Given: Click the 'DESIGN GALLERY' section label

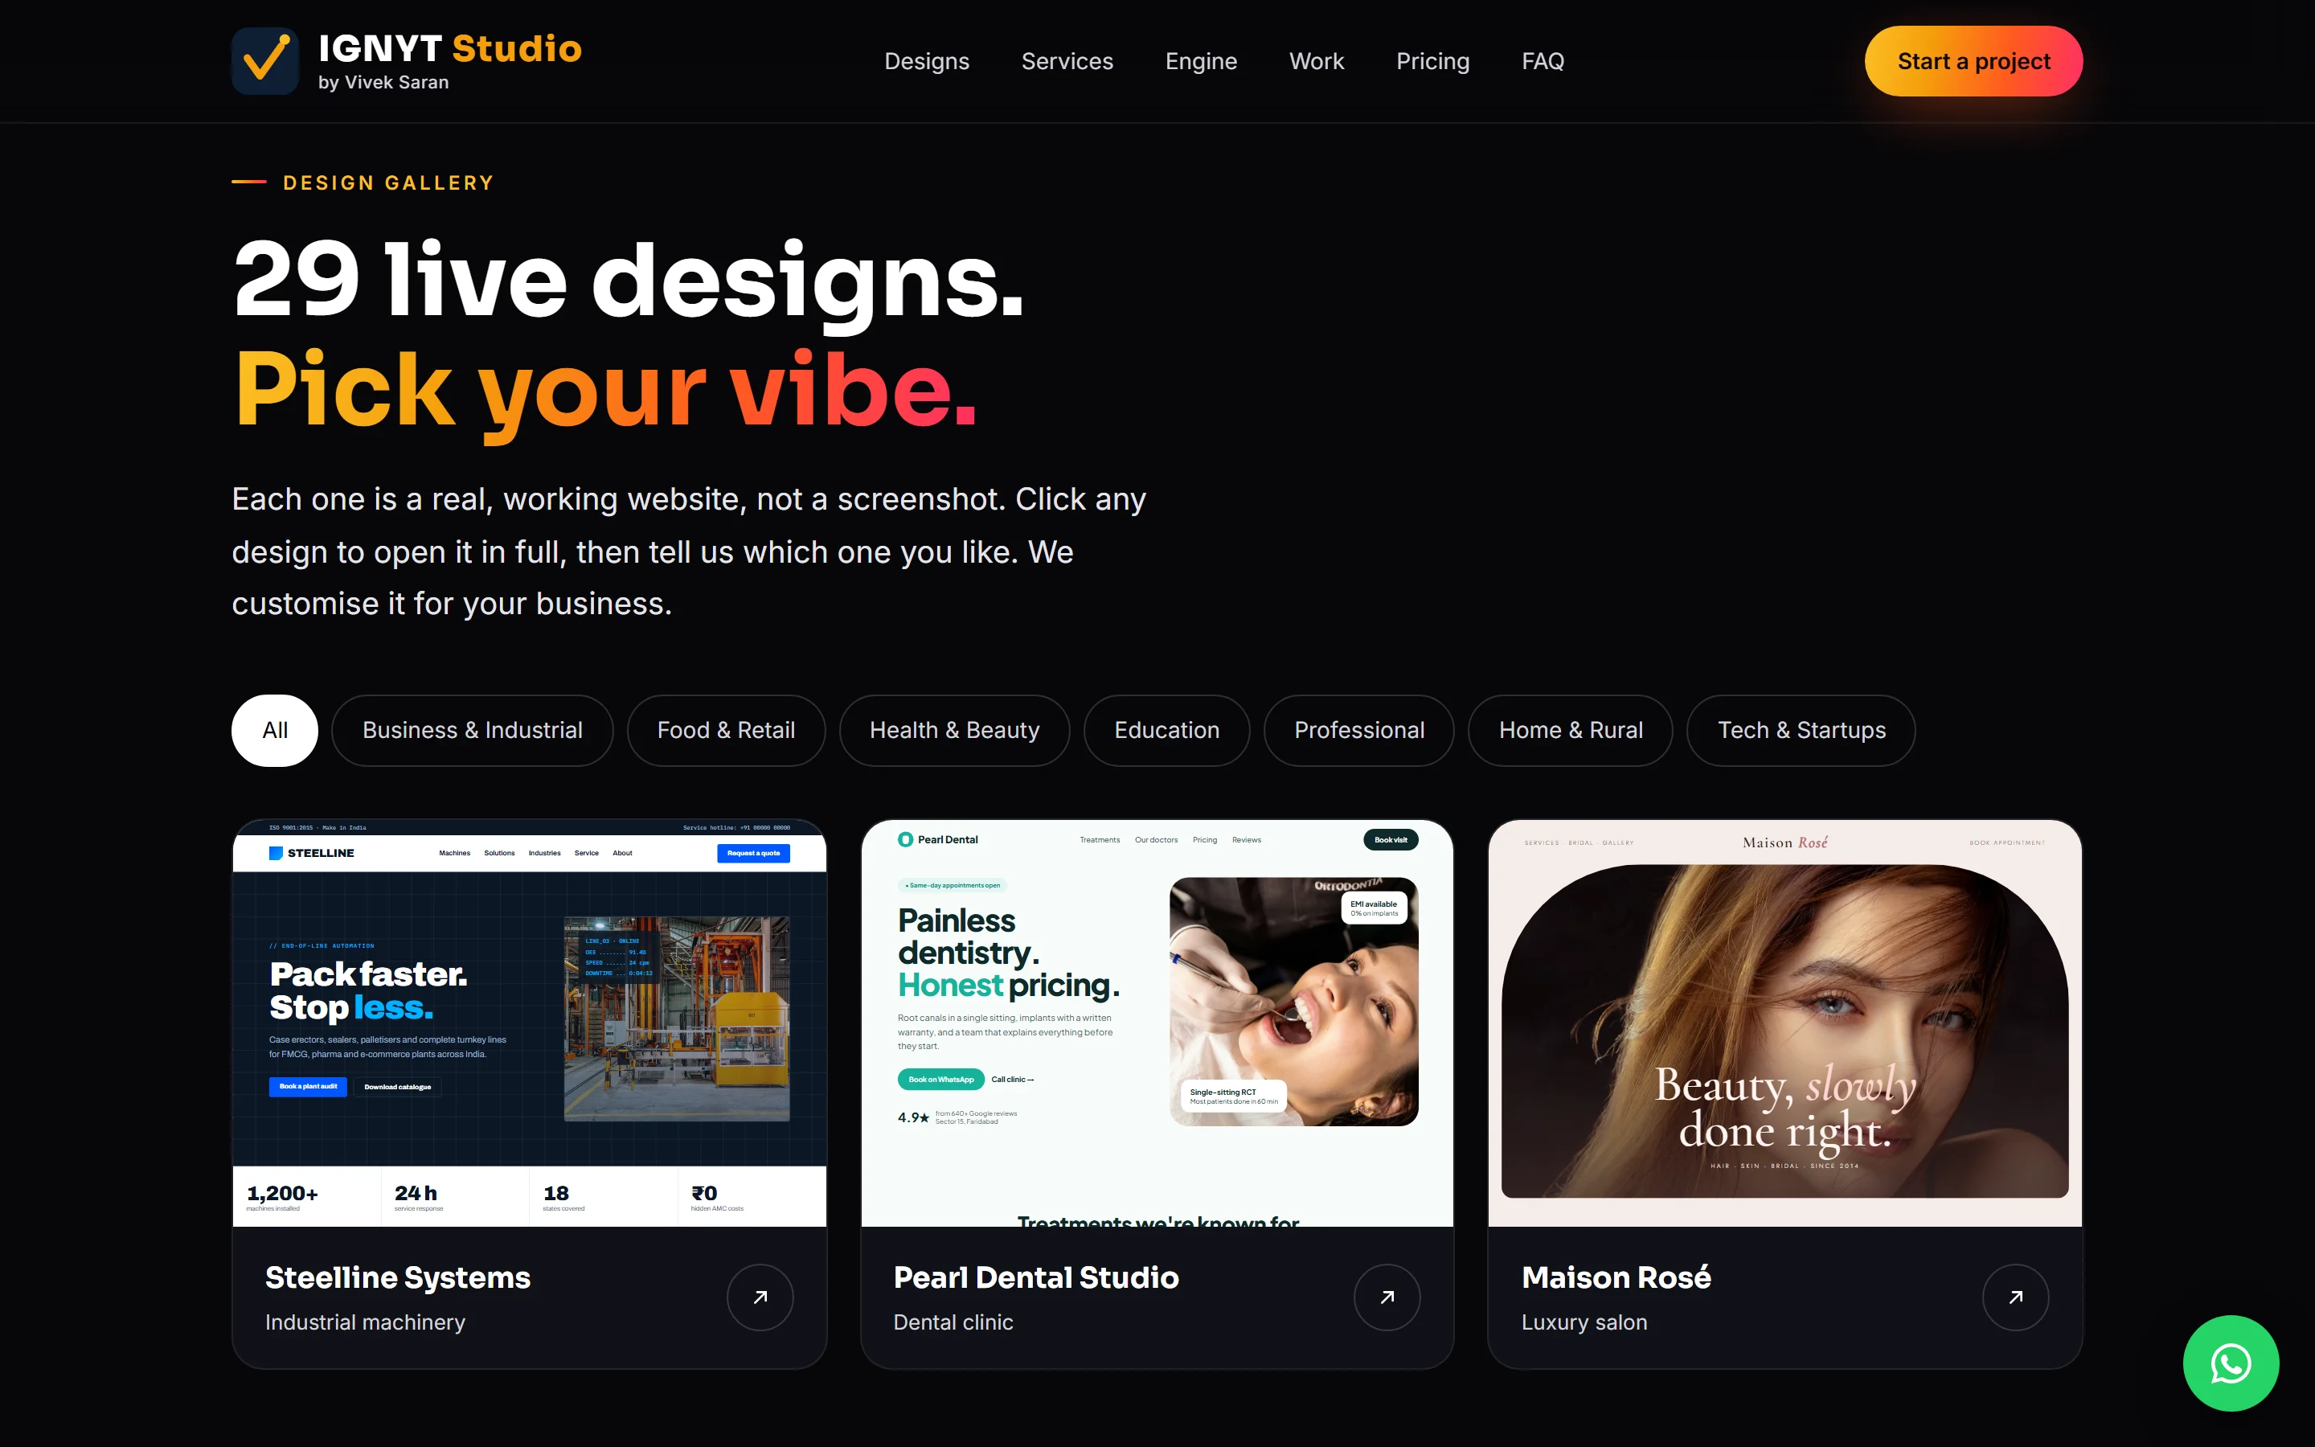Looking at the screenshot, I should point(387,182).
